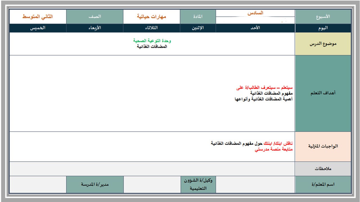The height and width of the screenshot is (202, 360).
Task: Select the الثلاثاء day column header
Action: 152,28
